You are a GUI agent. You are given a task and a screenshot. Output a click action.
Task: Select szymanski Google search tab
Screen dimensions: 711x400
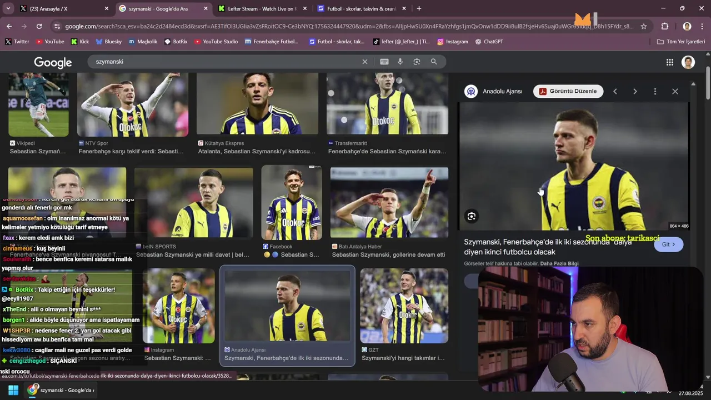pos(164,8)
